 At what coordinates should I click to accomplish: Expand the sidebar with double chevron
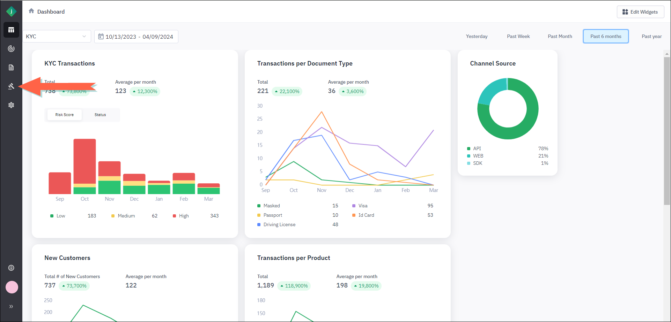[x=11, y=306]
